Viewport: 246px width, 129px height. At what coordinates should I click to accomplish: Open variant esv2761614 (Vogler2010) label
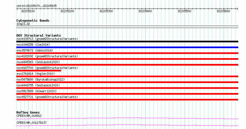click(36, 74)
